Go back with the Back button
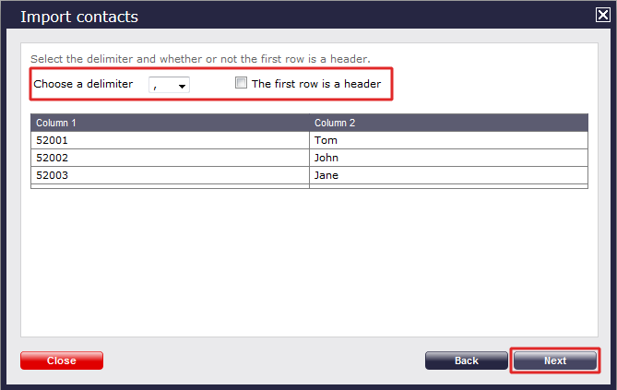 click(x=466, y=360)
